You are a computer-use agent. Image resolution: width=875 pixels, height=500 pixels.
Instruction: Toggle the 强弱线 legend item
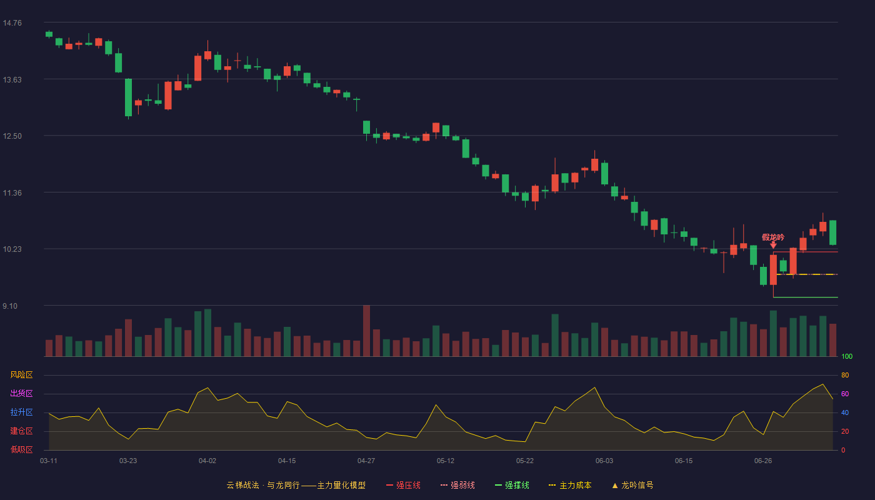457,485
